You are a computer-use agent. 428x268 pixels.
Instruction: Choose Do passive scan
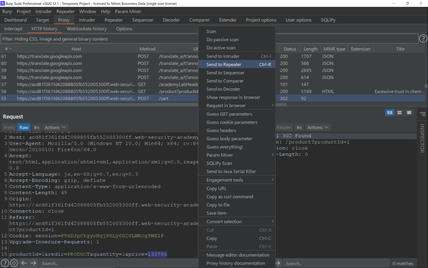click(x=236, y=39)
